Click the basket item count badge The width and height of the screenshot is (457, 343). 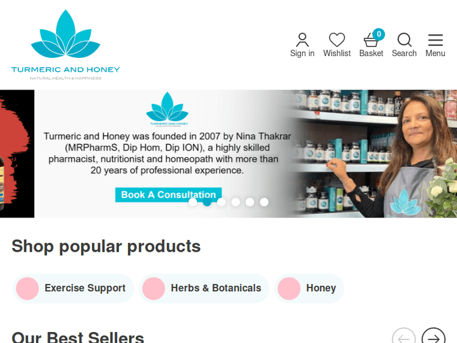point(378,34)
